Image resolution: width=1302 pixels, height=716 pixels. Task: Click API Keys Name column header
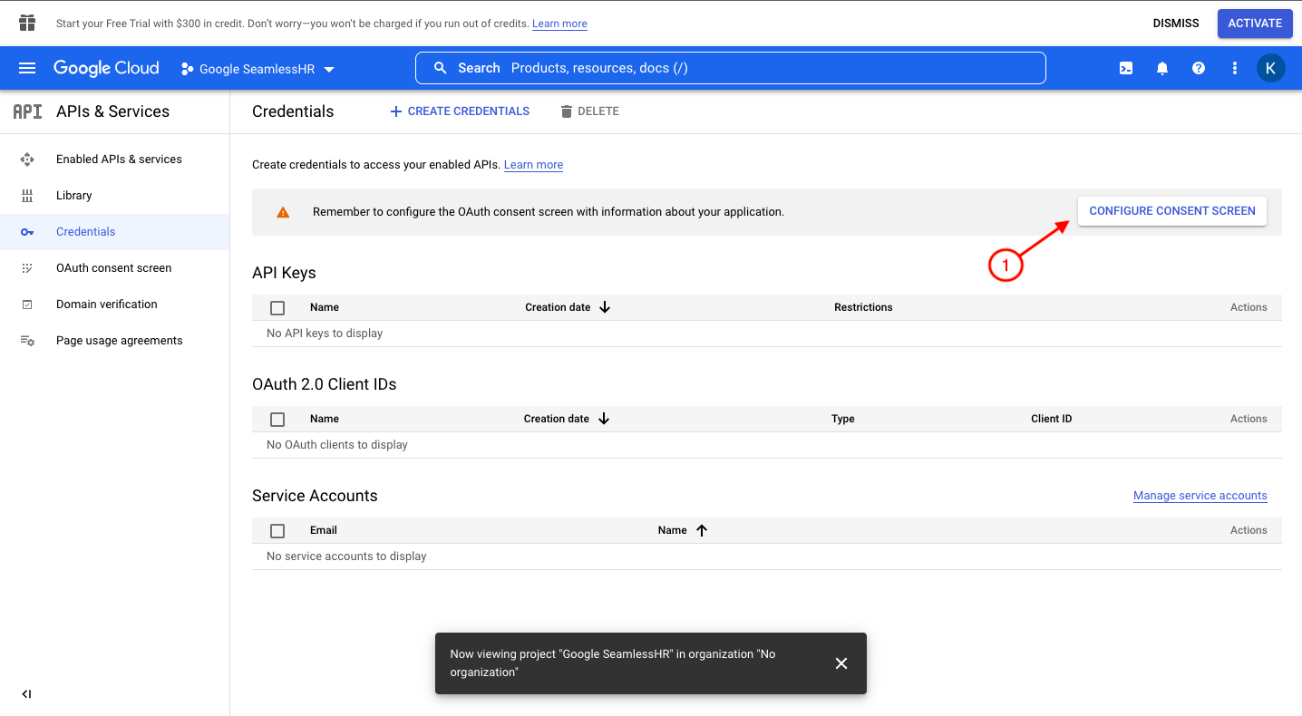click(x=325, y=307)
